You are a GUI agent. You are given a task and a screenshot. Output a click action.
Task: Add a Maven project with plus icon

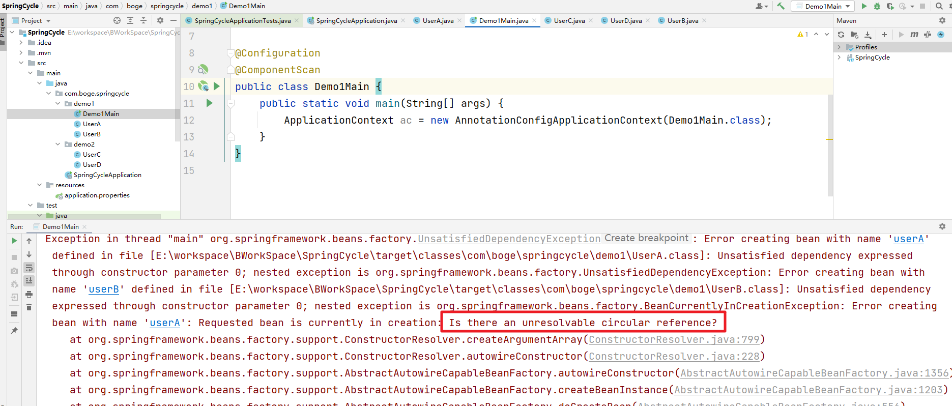(884, 35)
